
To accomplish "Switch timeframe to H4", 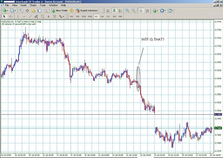I will click(x=102, y=16).
